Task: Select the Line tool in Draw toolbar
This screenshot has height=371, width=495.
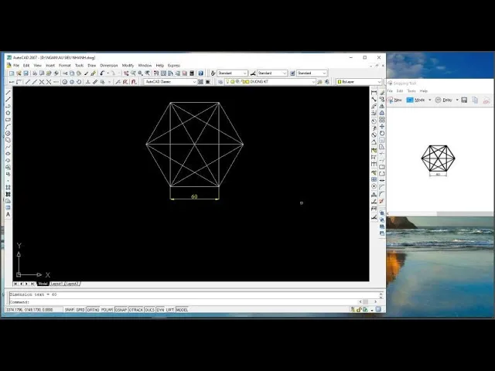Action: 8,93
